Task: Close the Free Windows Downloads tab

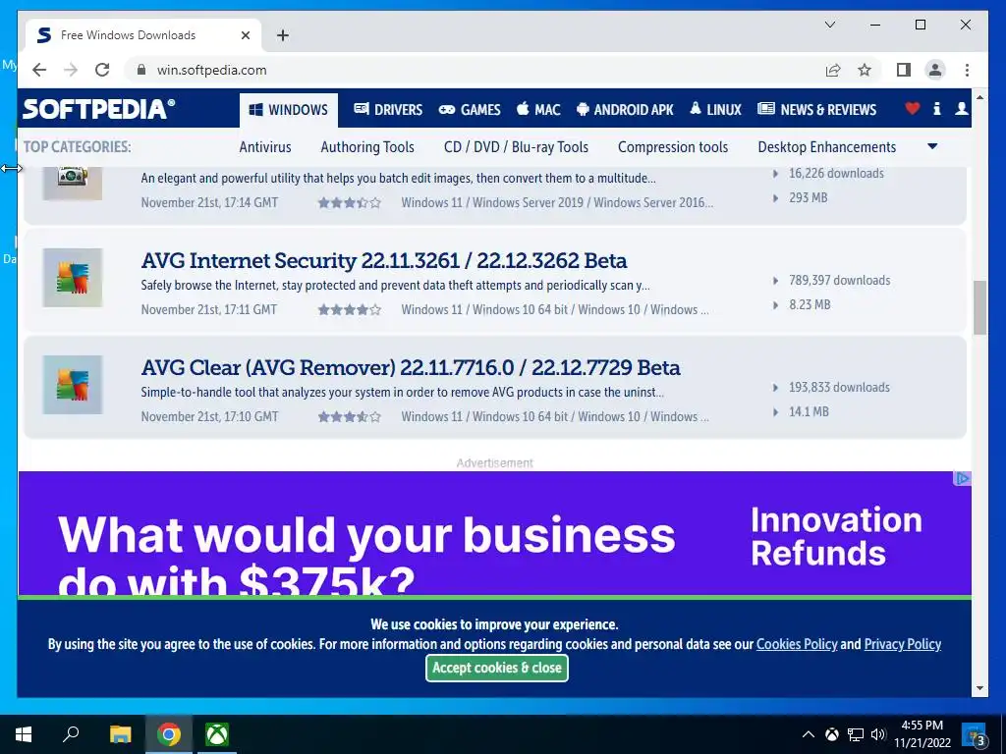Action: click(245, 35)
